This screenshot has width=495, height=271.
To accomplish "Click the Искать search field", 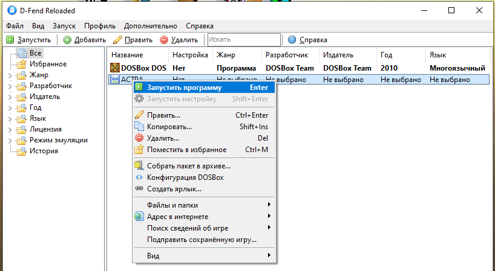I will click(x=244, y=40).
